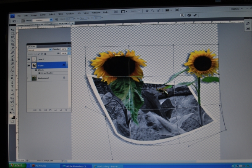Screen dimensions: 252x168
Task: Click the Zoom tool in the application bar
Action: tap(152, 11)
